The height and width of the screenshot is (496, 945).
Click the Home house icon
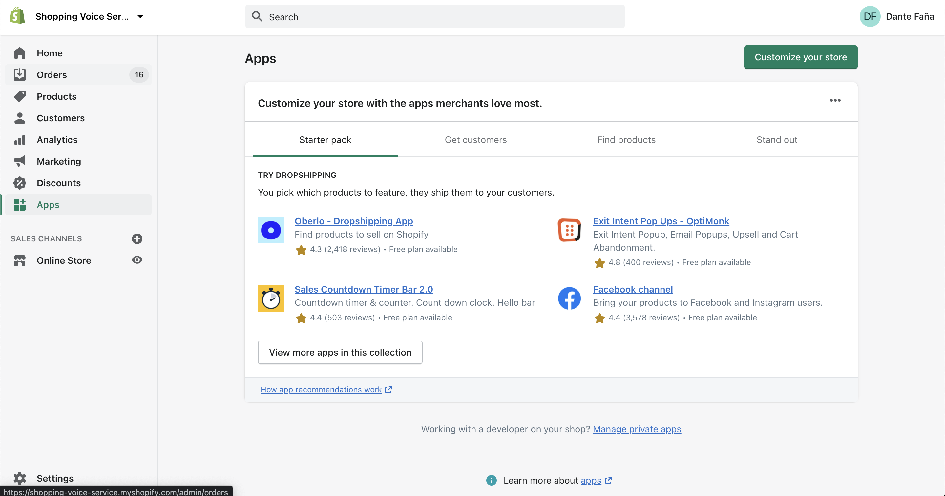20,53
